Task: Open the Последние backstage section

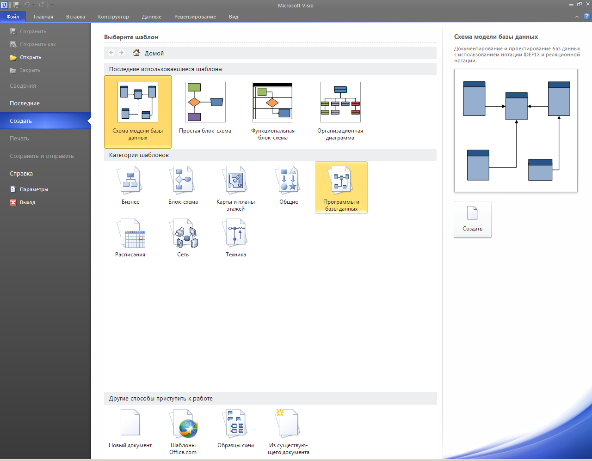Action: (x=45, y=103)
